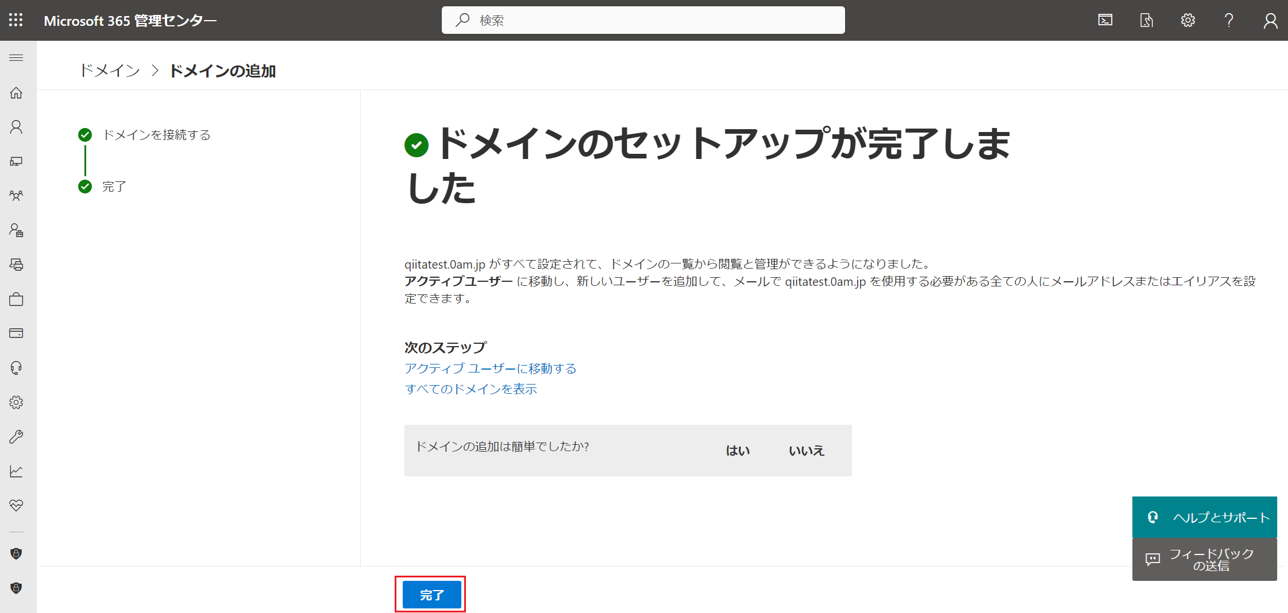Open アクティブ ユーザーに移動する link
Screen dimensions: 1288x613
tap(490, 368)
